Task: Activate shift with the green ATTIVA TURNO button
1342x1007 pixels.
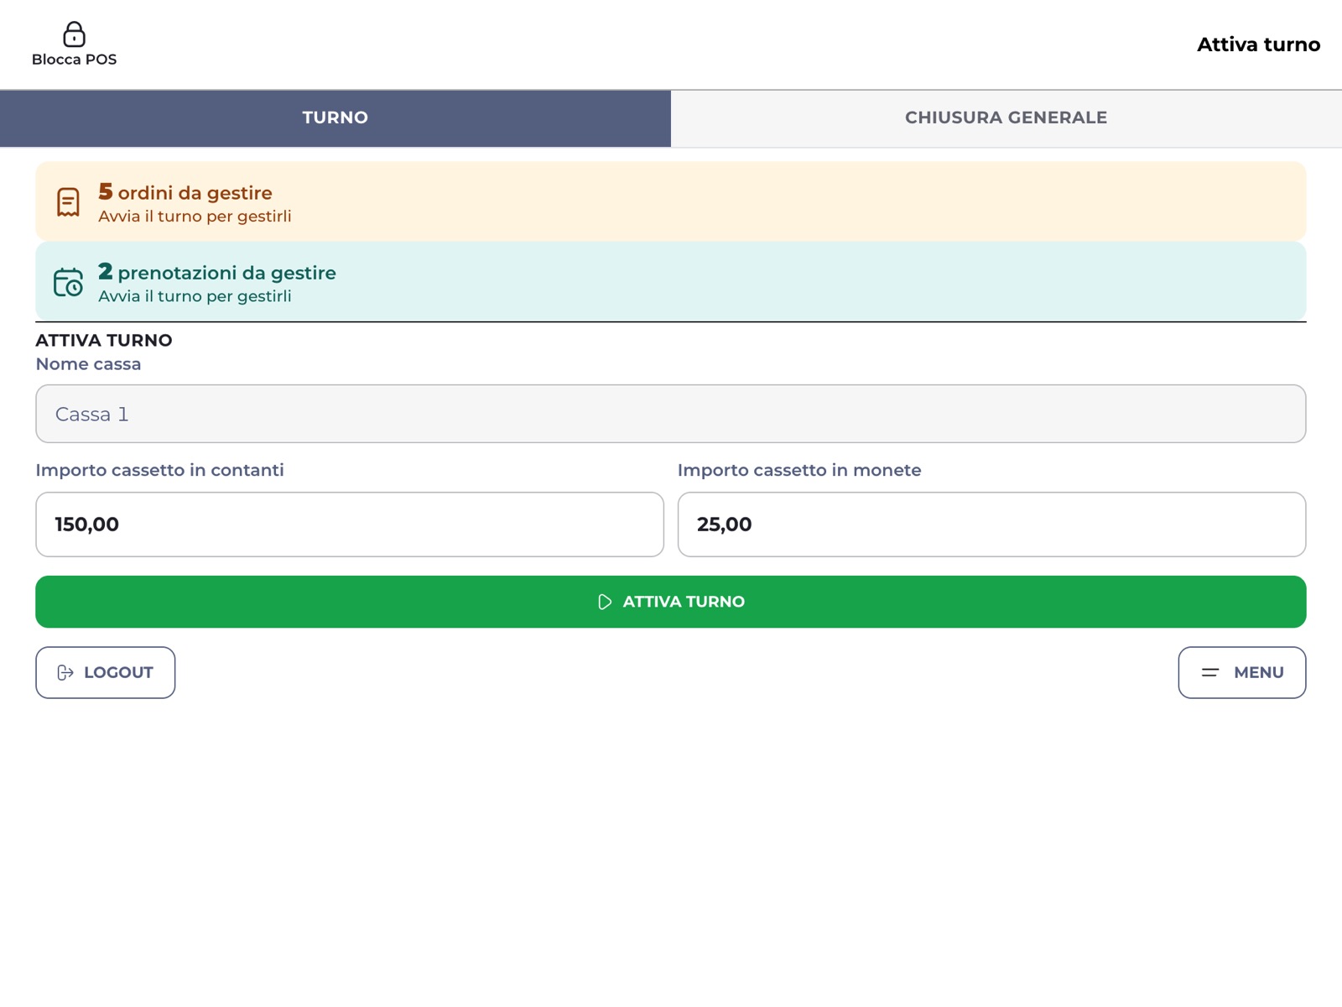Action: pos(671,602)
